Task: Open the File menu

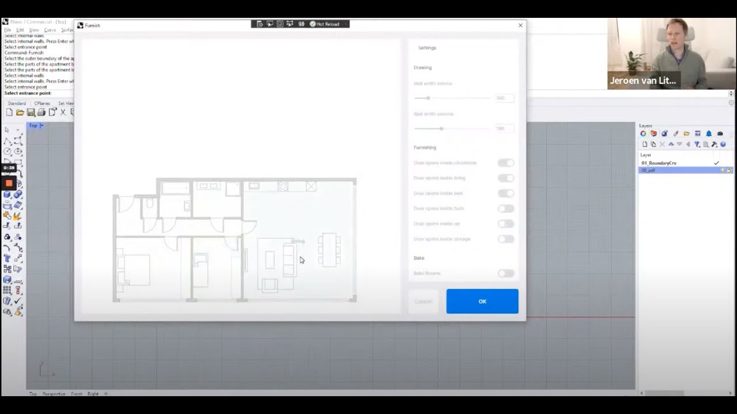Action: coord(7,30)
